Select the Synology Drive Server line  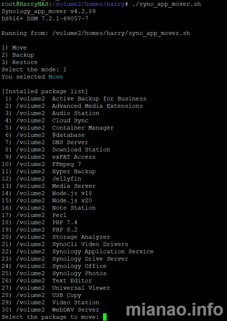pyautogui.click(x=90, y=259)
